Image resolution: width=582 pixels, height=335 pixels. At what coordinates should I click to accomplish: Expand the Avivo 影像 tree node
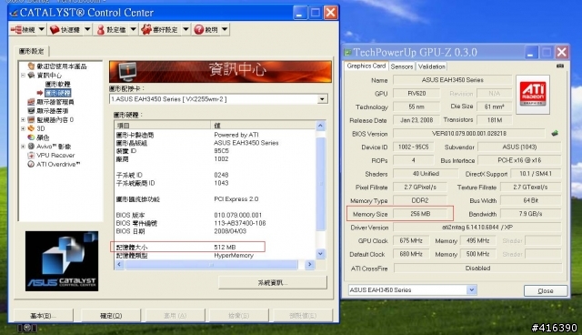(x=23, y=147)
